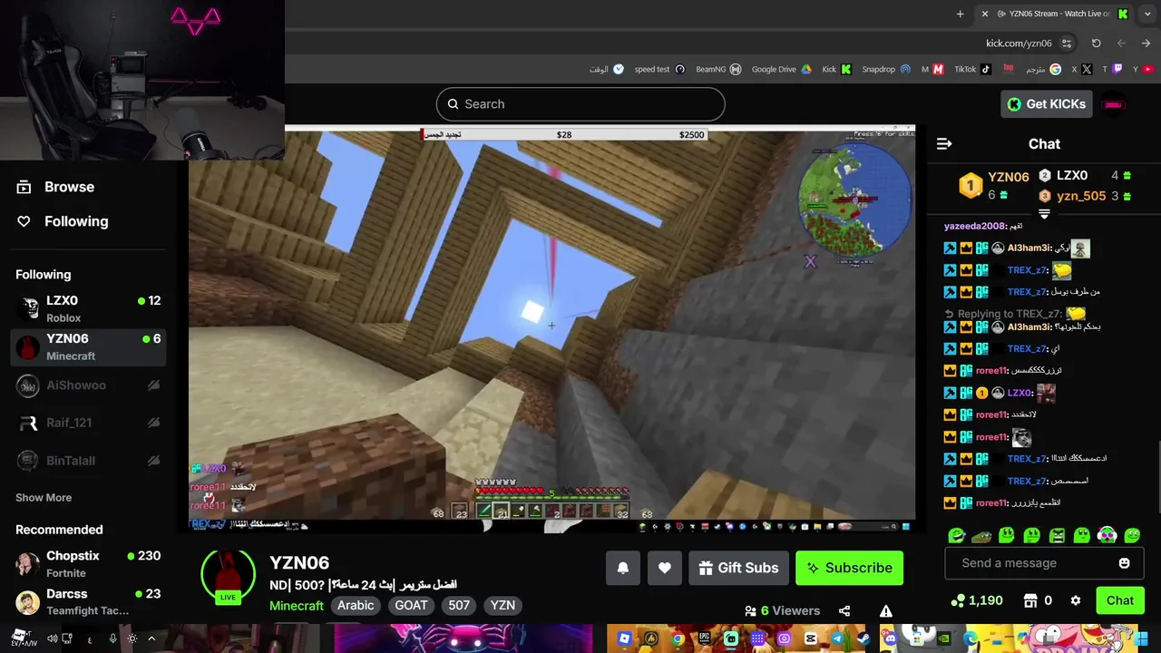Open tab search dropdown arrow
This screenshot has width=1161, height=653.
click(1147, 14)
